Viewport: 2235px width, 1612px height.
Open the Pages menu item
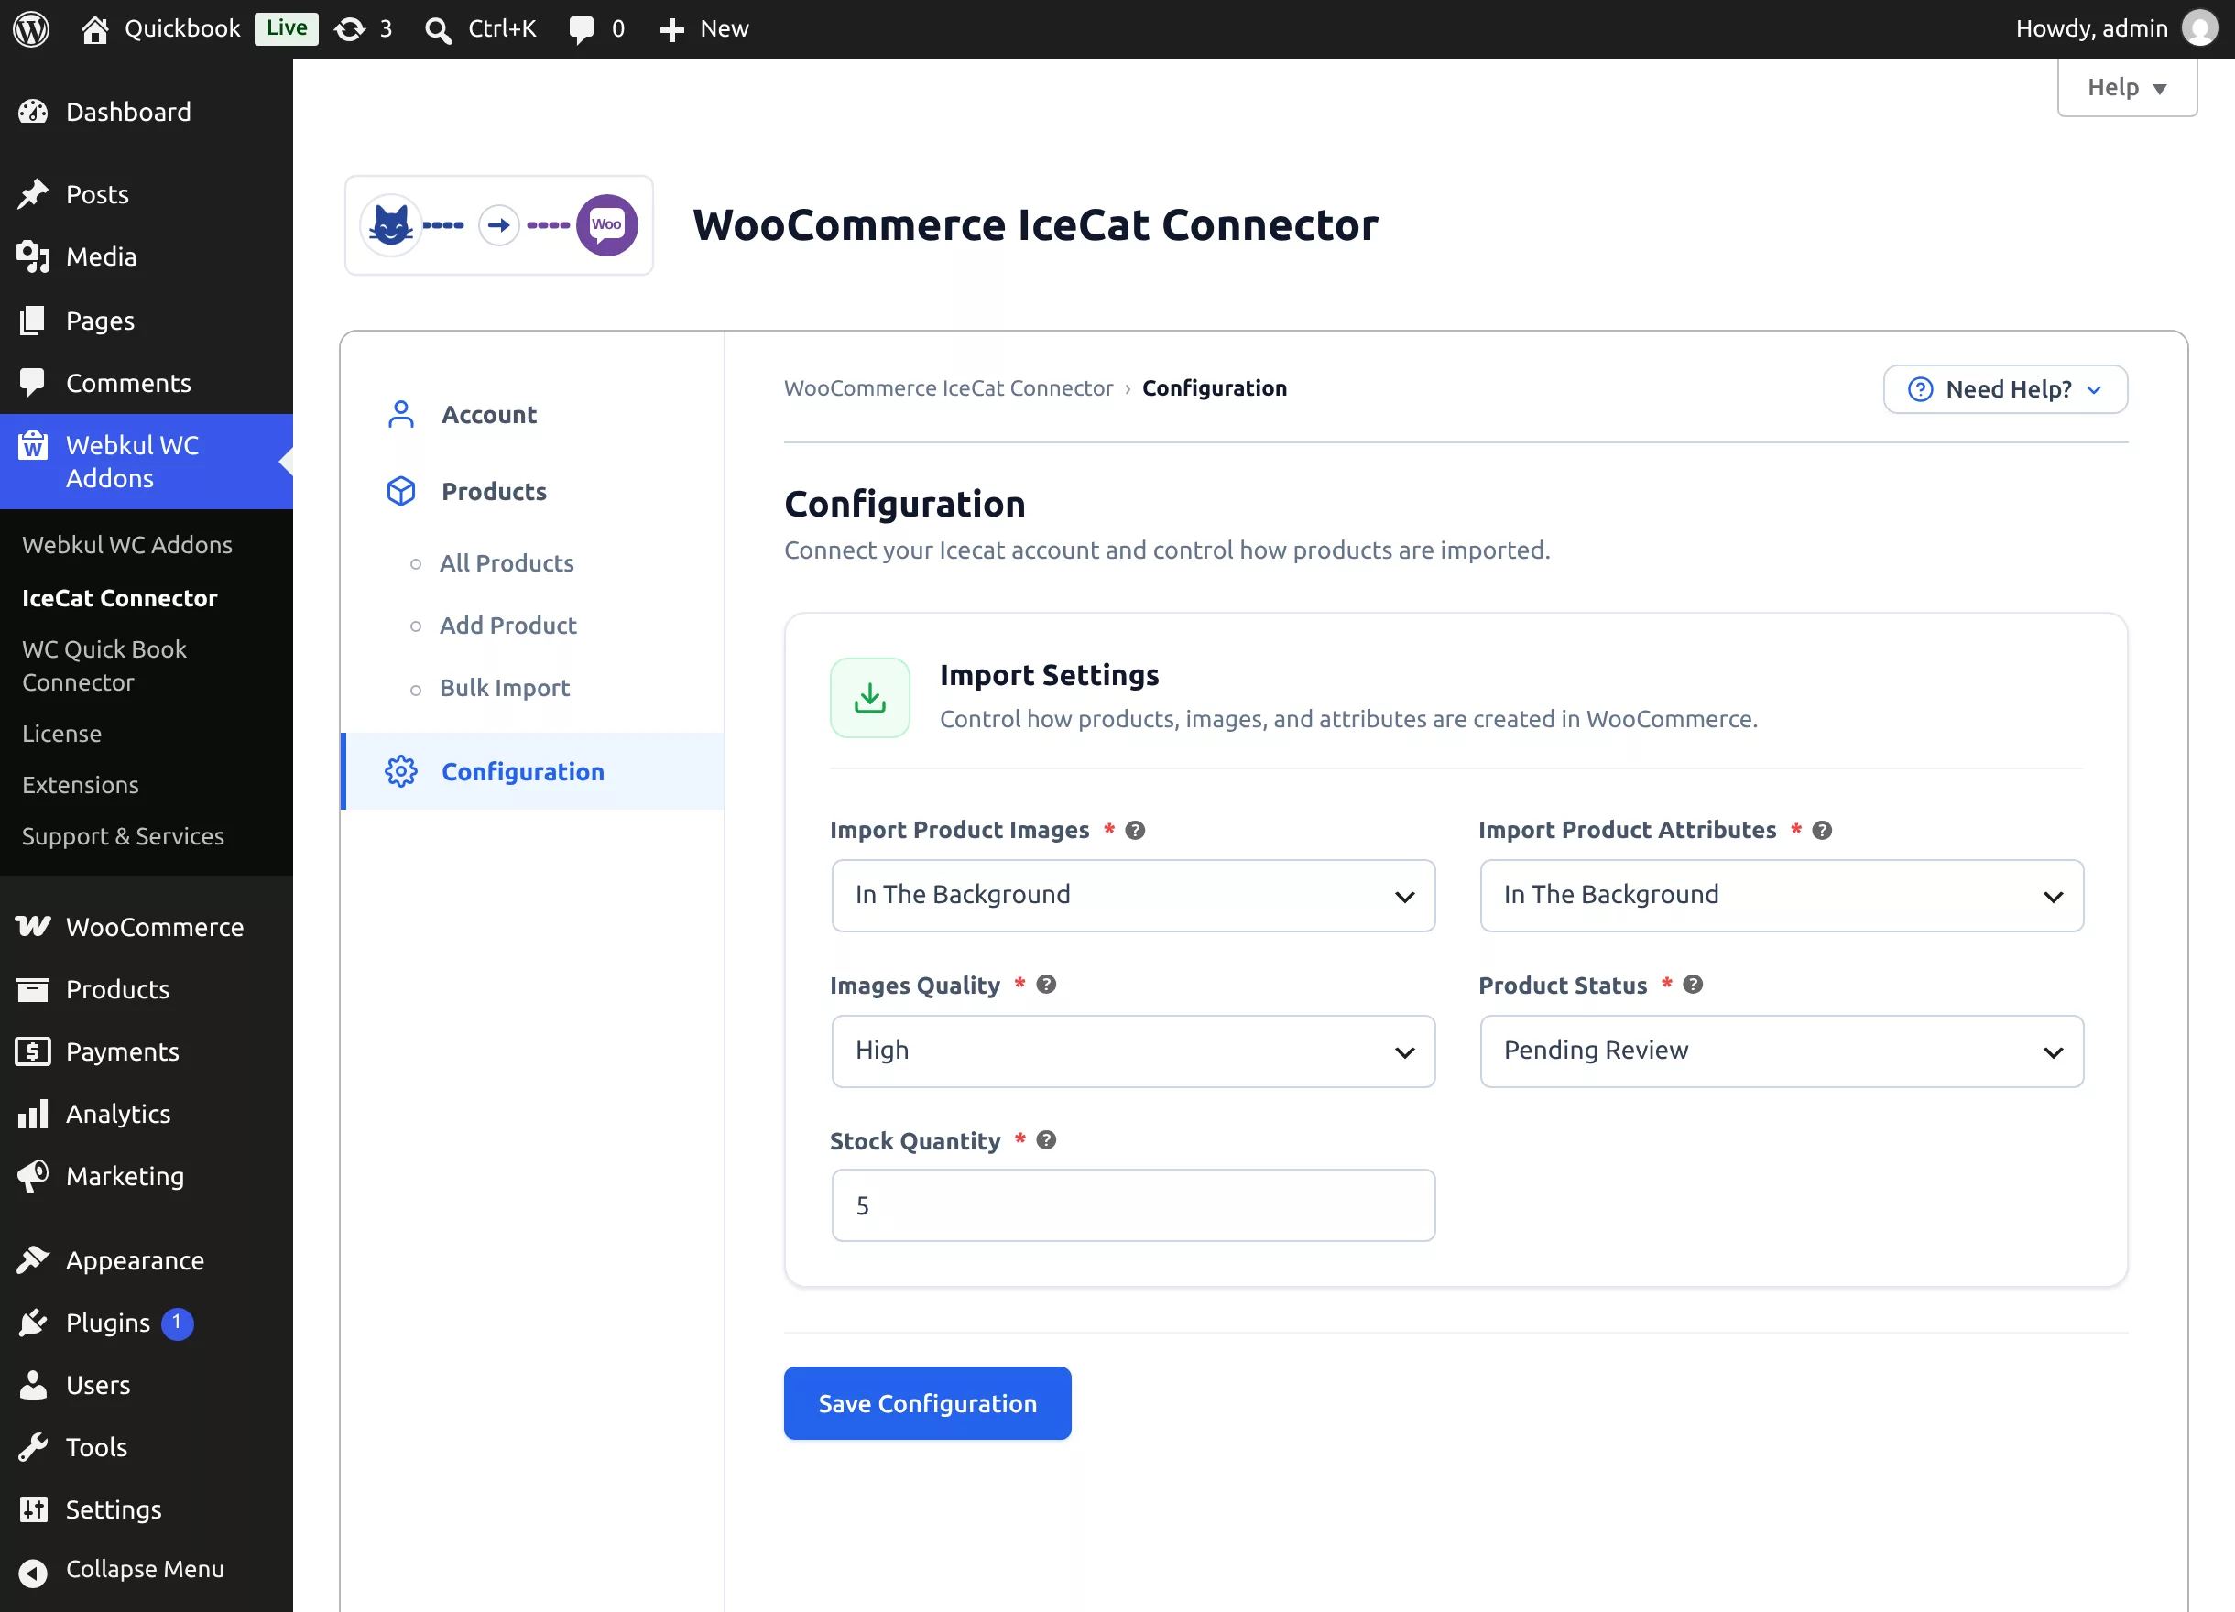point(146,321)
